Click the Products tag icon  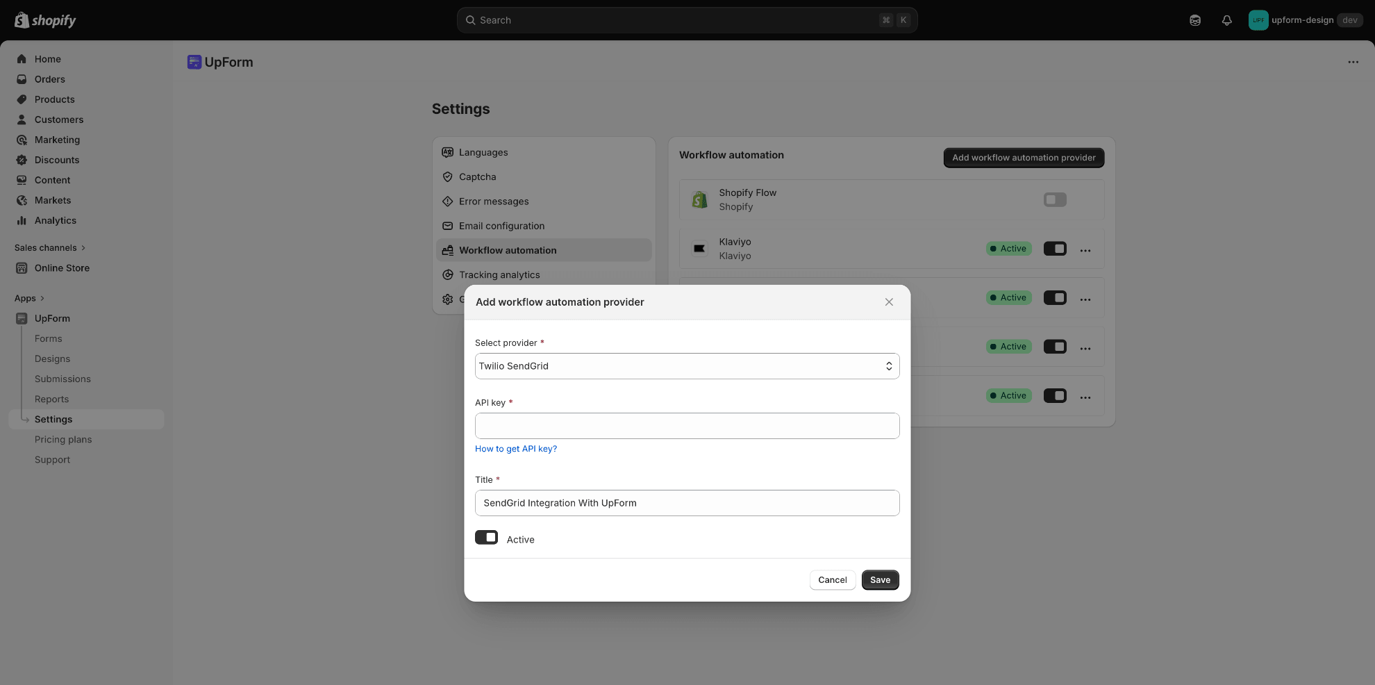(x=22, y=99)
